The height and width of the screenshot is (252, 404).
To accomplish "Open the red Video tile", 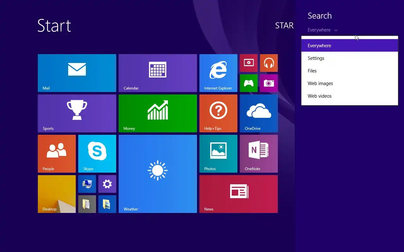I will [x=249, y=63].
